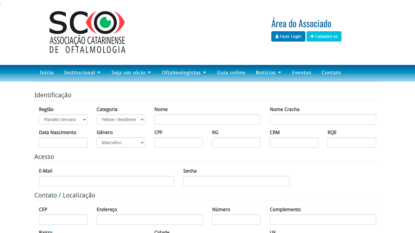Screen dimensions: 415x233
Task: Click the Fazer Login button
Action: click(288, 36)
